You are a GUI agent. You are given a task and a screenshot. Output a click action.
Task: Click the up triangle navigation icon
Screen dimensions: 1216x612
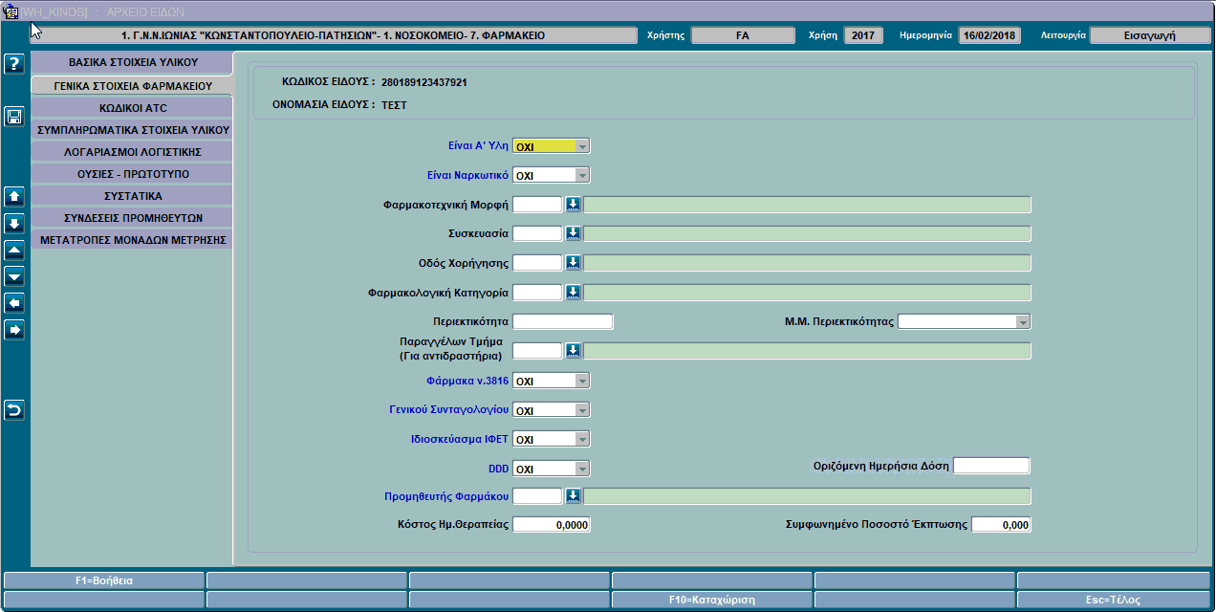coord(14,251)
